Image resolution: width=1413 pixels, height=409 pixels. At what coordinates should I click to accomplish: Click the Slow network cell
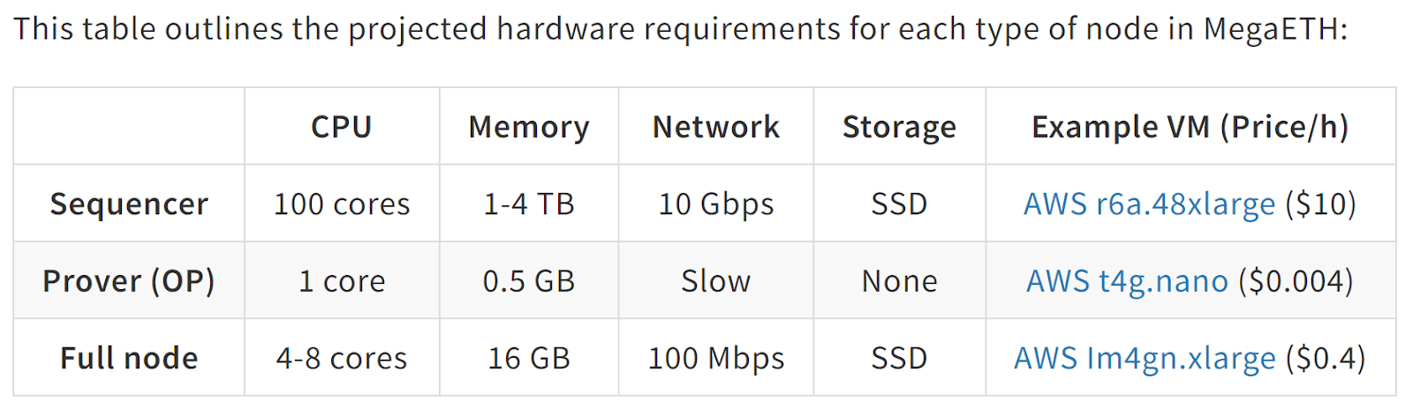pos(716,281)
